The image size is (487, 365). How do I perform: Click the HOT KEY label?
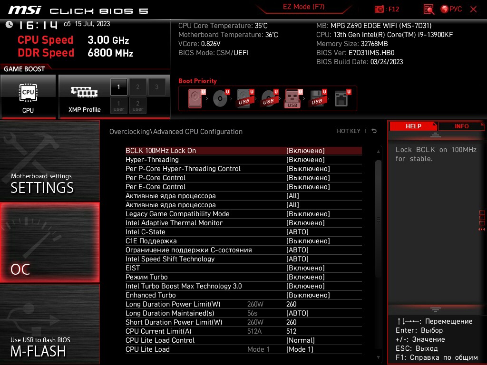point(349,131)
